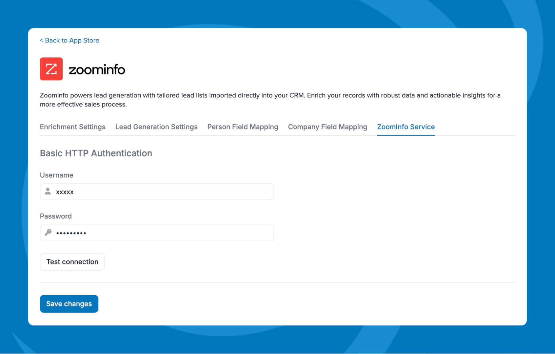This screenshot has width=555, height=354.
Task: Go back to App Store
Action: click(72, 40)
